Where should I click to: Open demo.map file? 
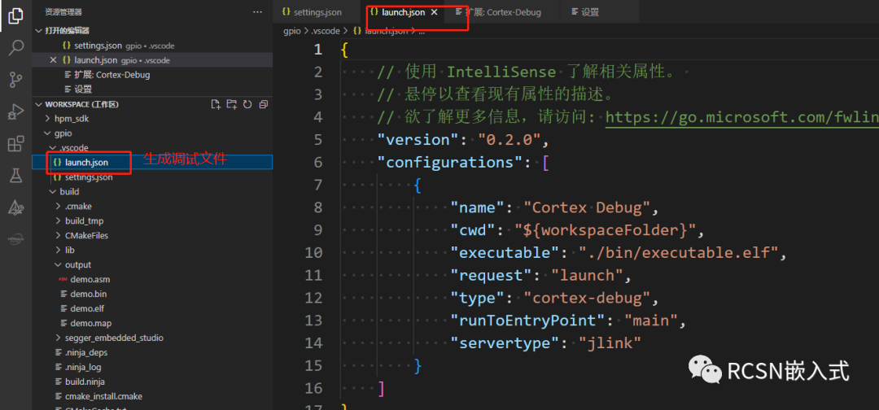tap(152, 323)
